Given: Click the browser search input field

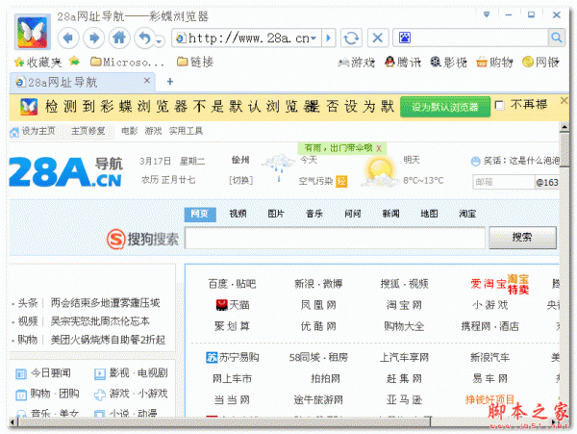Looking at the screenshot, I should coord(480,38).
